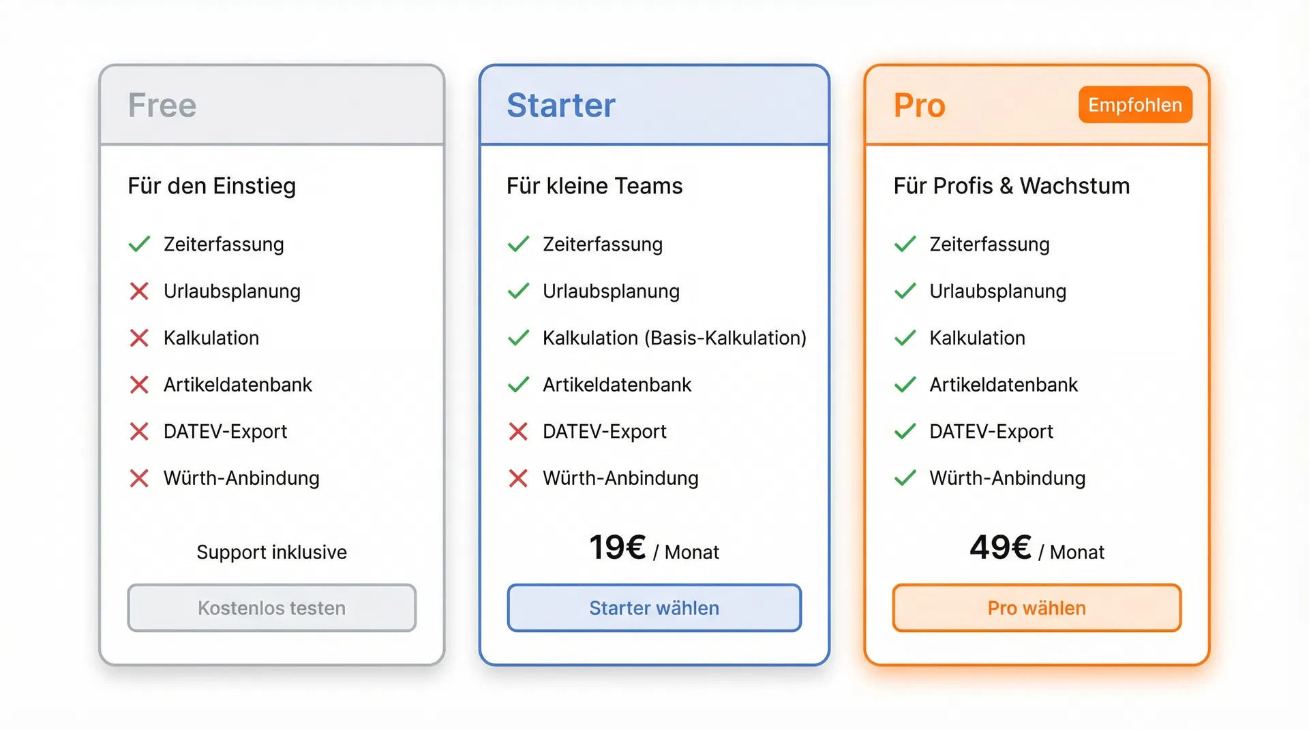Click the Artikeldatenbank X in Free column
Screen dimensions: 1309x730
click(x=139, y=385)
